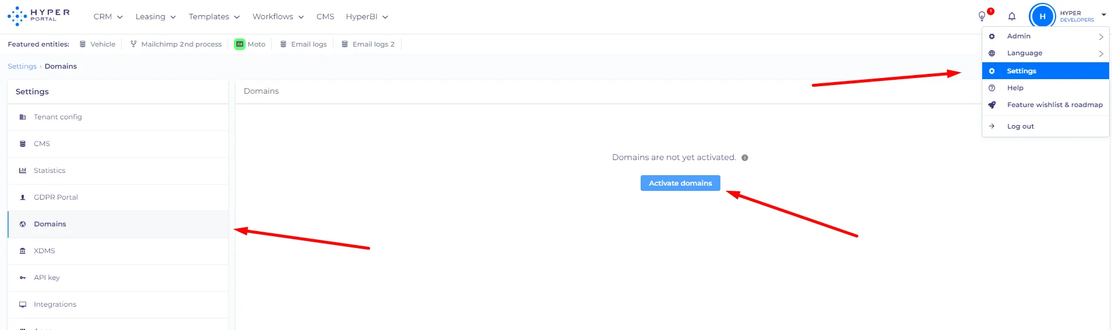The image size is (1112, 330).
Task: Toggle the user account caret dropdown
Action: point(1104,15)
